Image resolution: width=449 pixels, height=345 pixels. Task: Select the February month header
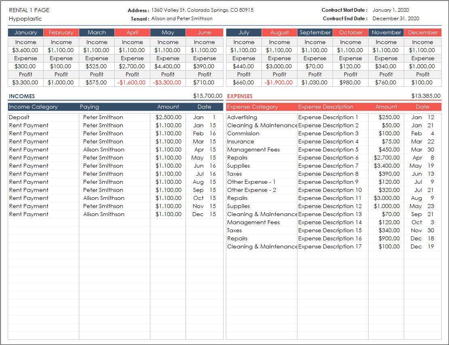(61, 32)
